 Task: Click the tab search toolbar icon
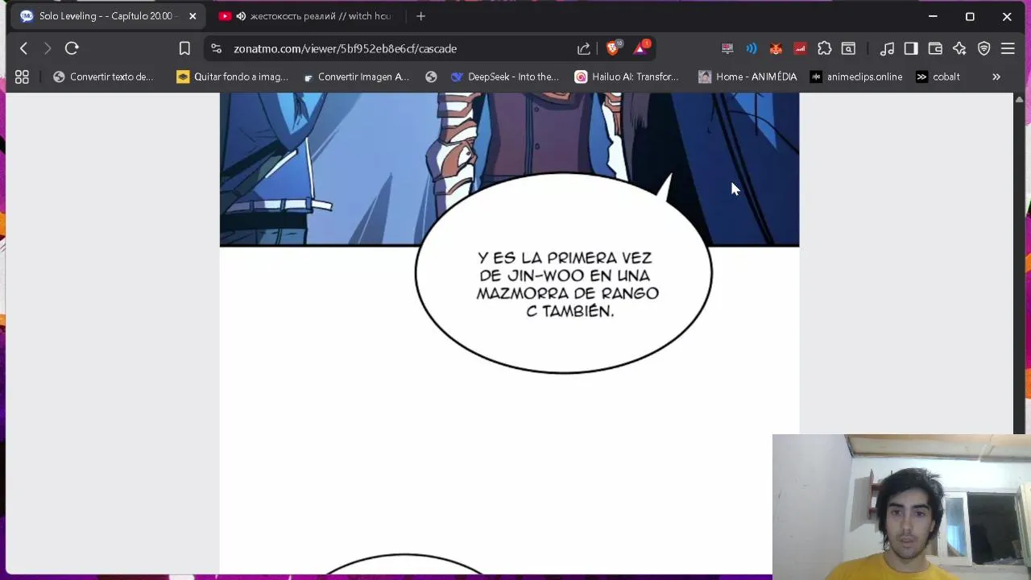[x=848, y=48]
